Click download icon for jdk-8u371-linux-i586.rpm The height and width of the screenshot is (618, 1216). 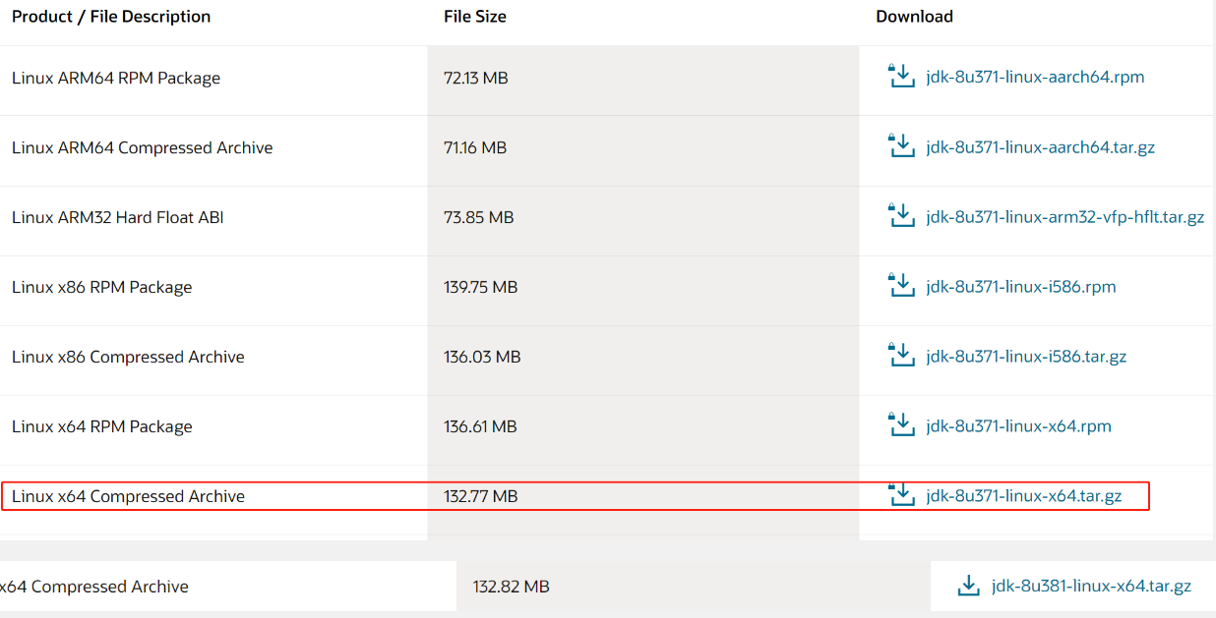click(x=901, y=285)
